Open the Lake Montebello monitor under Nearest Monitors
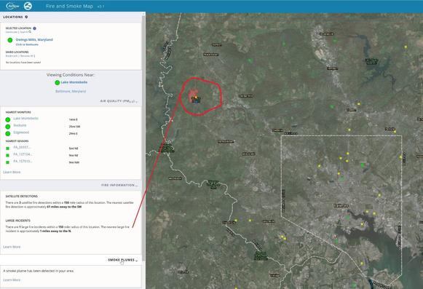The width and height of the screenshot is (423, 289). point(26,119)
